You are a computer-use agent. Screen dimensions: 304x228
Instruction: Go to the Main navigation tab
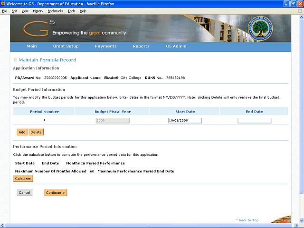pos(32,47)
